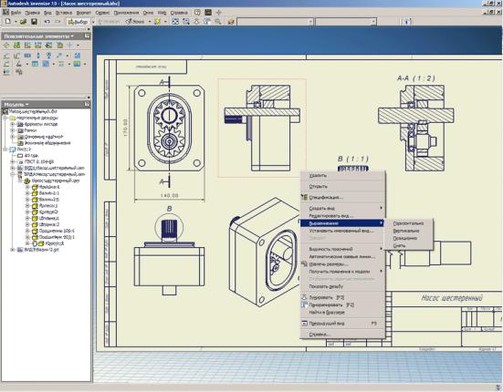Open the second empty toolbar combo box
Viewport: 503px width, 392px height.
(346, 22)
